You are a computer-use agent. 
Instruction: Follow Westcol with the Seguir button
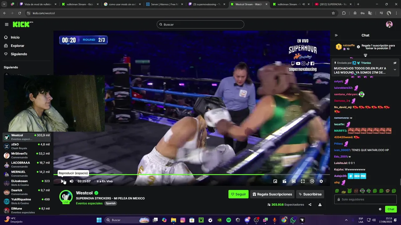click(x=238, y=194)
